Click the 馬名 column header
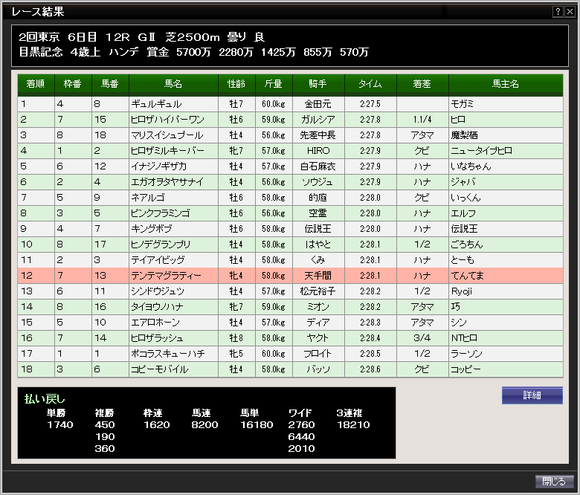The width and height of the screenshot is (580, 495). pos(173,85)
